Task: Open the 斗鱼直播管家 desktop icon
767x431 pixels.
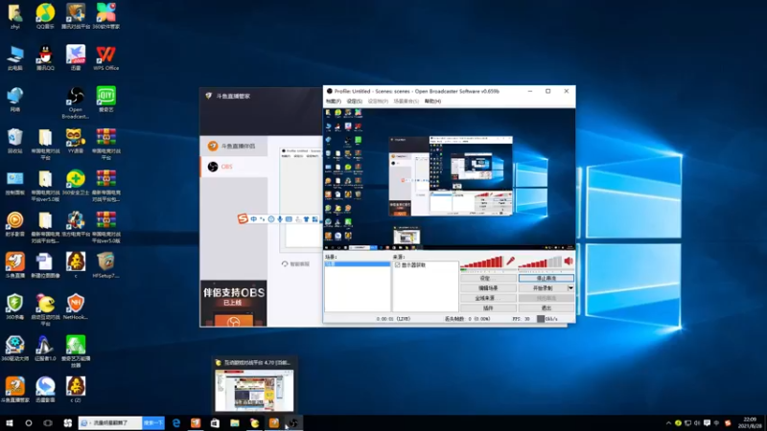Action: point(14,390)
